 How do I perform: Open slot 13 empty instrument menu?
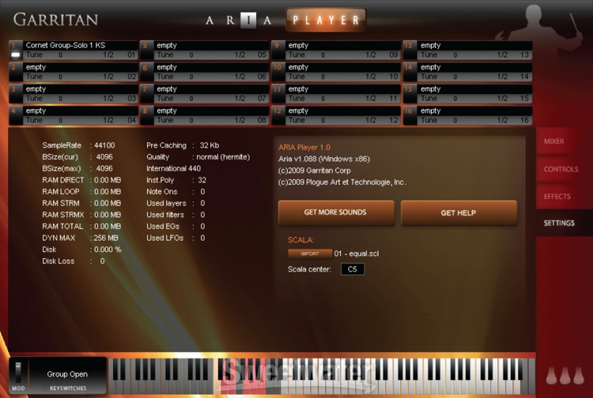pos(474,45)
